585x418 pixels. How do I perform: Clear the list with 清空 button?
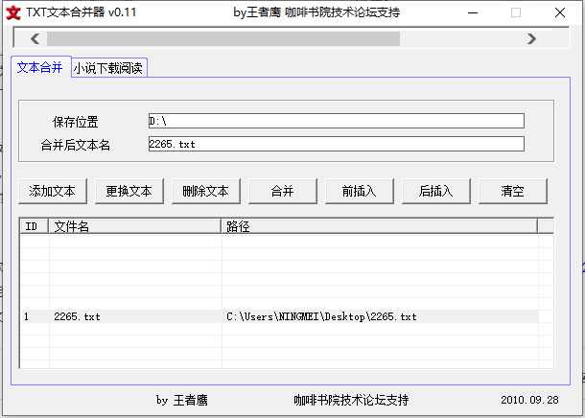pos(513,191)
